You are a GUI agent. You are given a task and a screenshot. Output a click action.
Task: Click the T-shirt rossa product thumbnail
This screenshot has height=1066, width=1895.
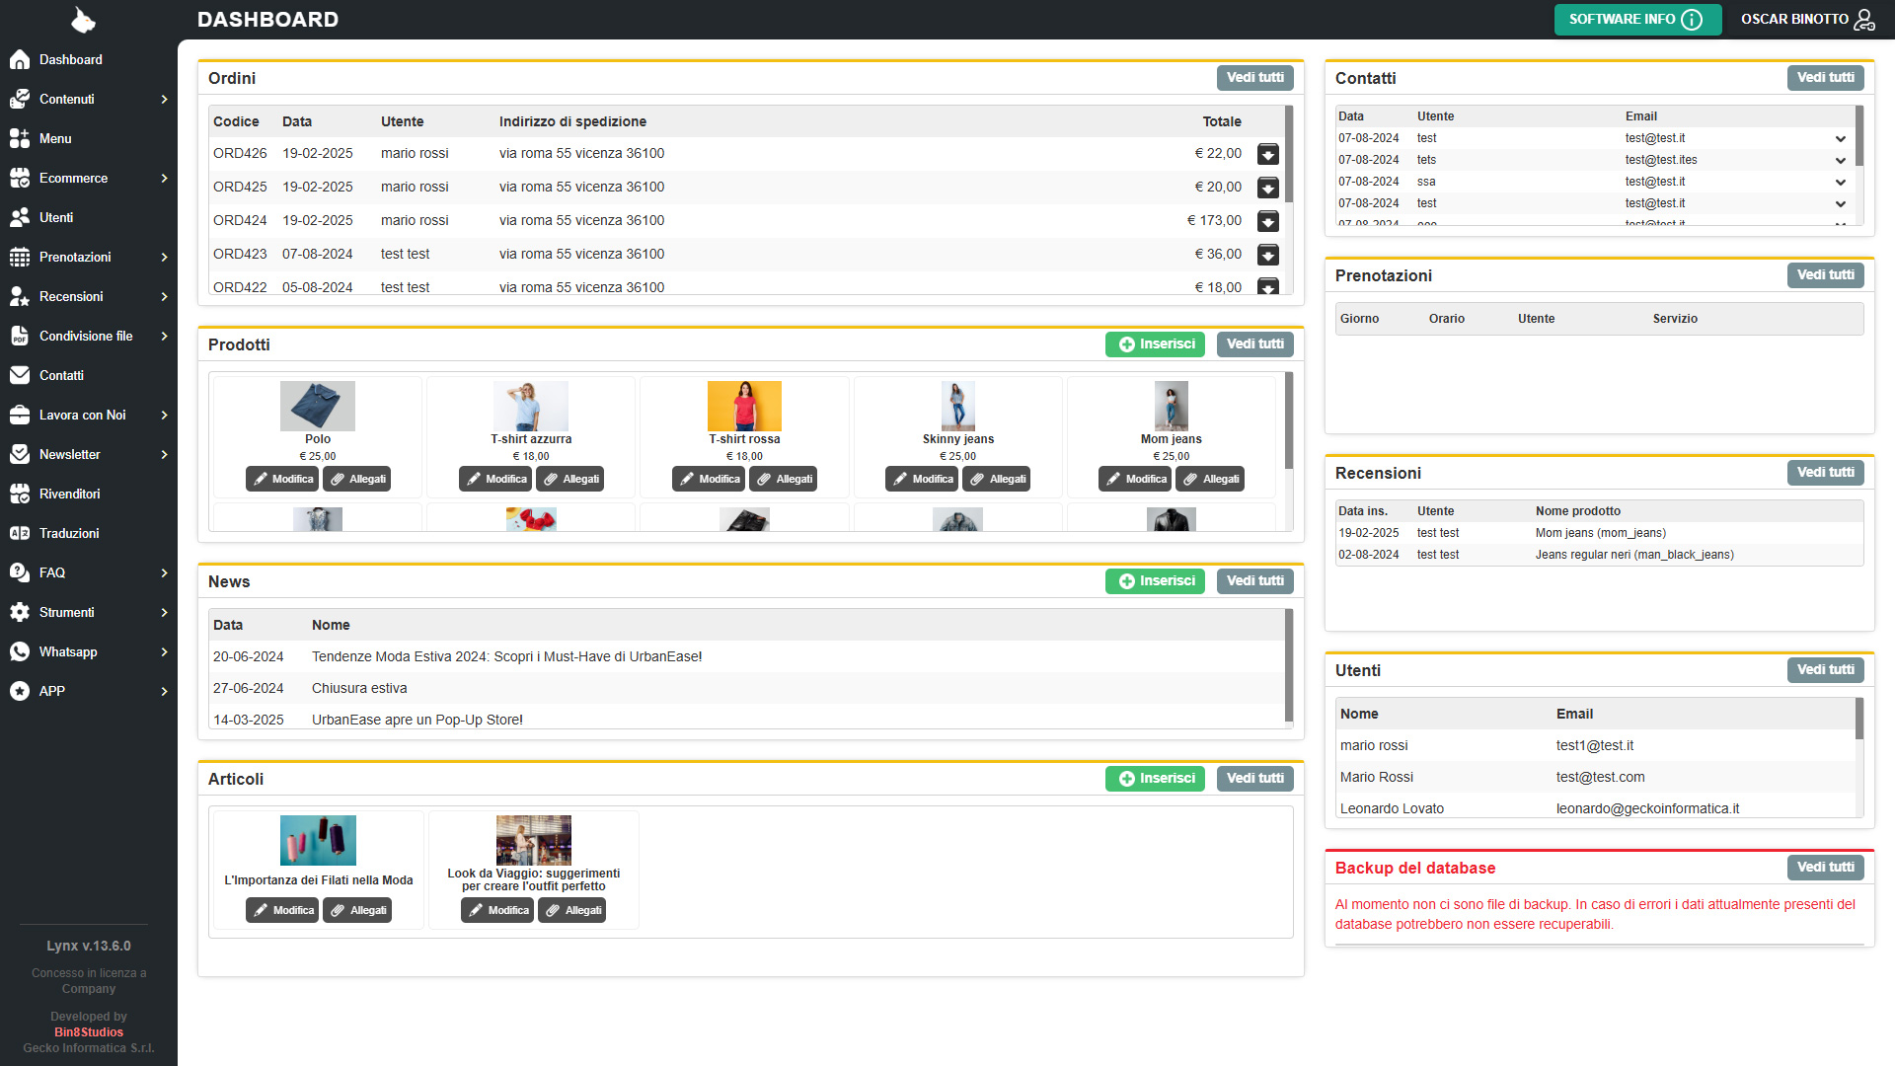pyautogui.click(x=744, y=406)
